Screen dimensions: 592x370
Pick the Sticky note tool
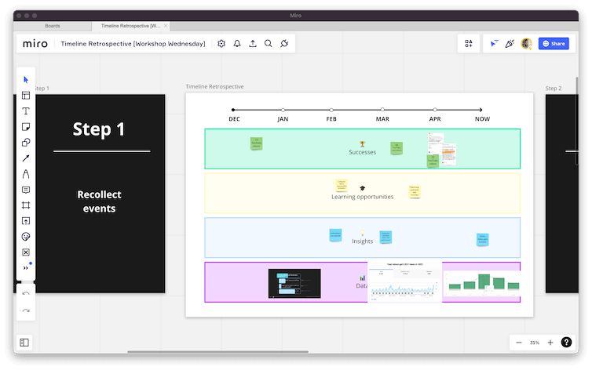click(26, 127)
